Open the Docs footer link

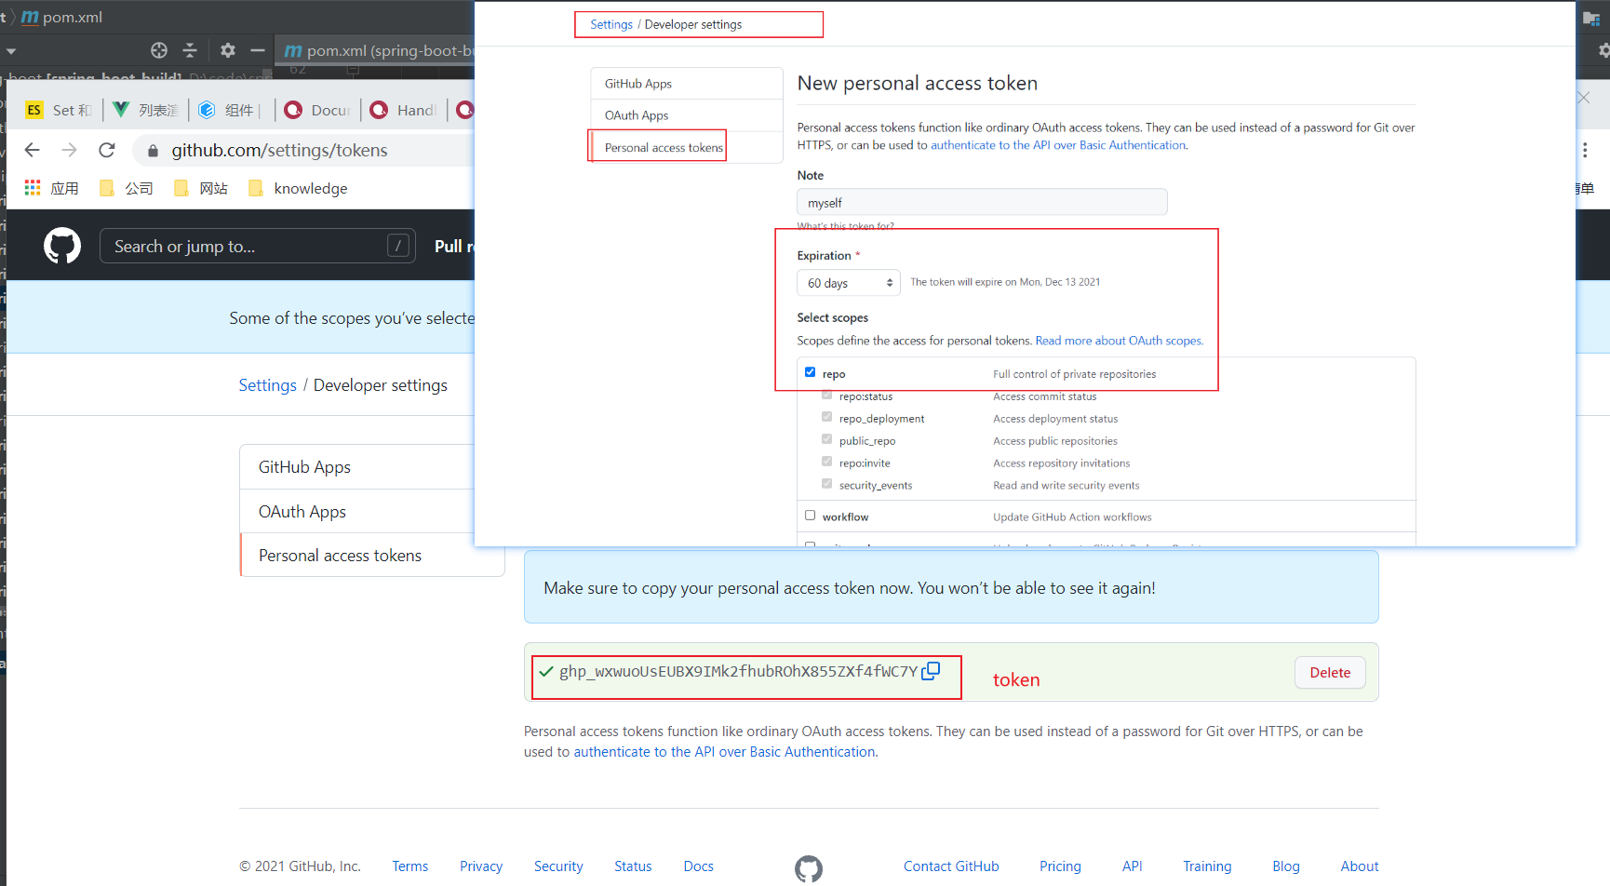(698, 866)
